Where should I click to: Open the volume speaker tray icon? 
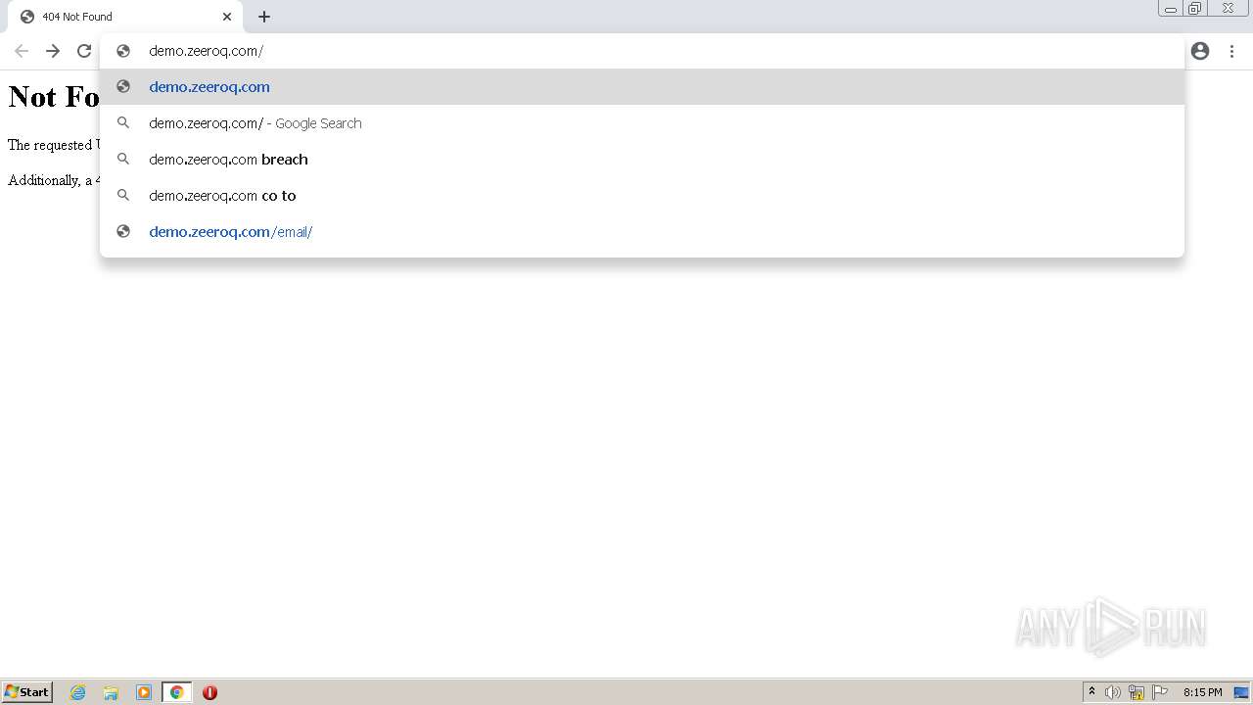coord(1113,692)
